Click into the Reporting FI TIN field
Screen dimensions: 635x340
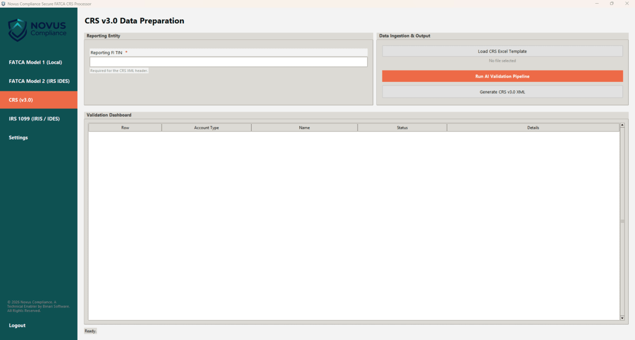tap(229, 62)
